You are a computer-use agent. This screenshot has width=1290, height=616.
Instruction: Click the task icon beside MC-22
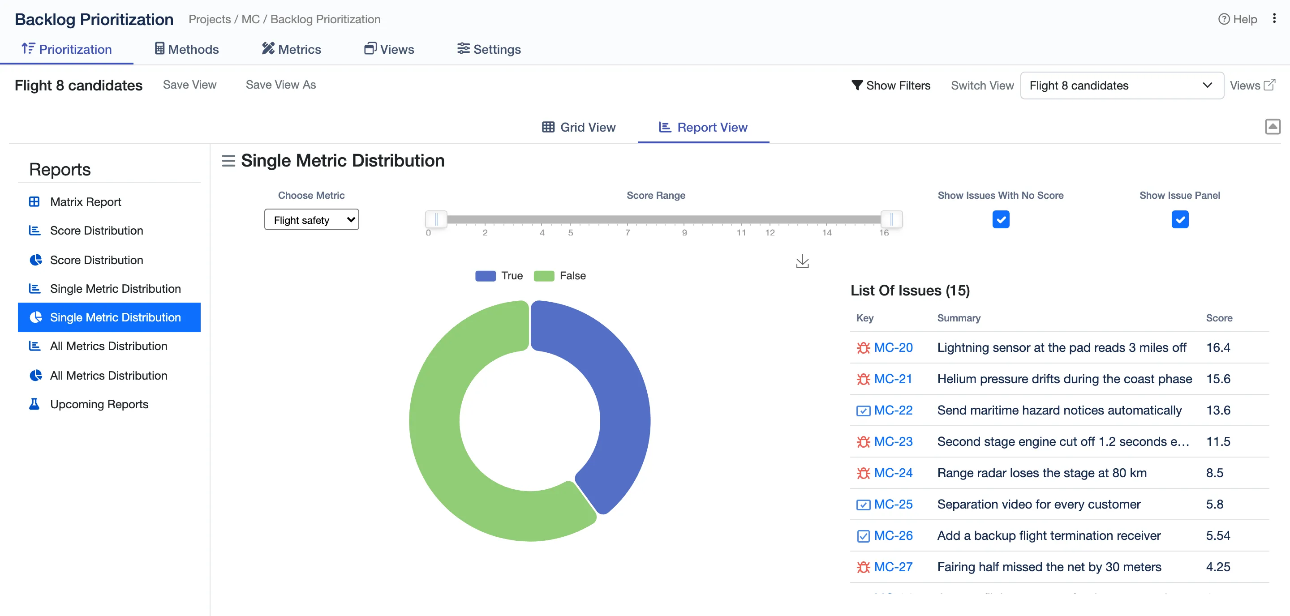click(863, 411)
